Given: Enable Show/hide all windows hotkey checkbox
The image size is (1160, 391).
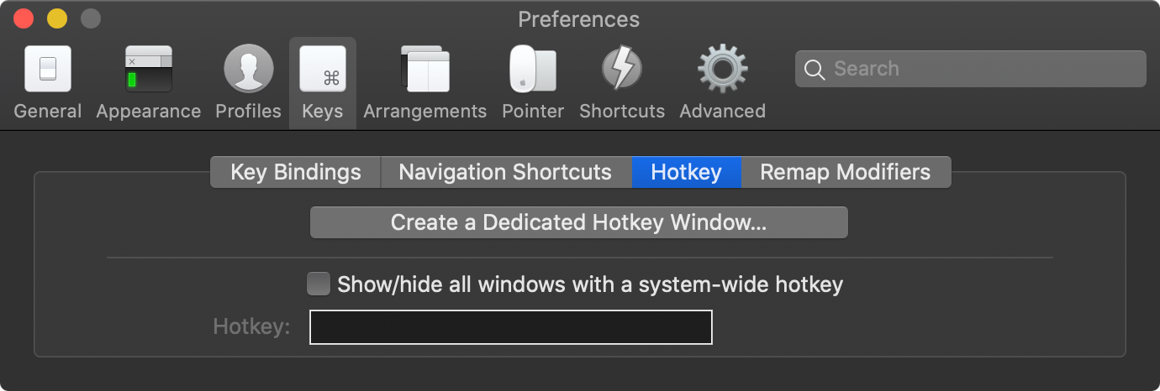Looking at the screenshot, I should (x=319, y=284).
